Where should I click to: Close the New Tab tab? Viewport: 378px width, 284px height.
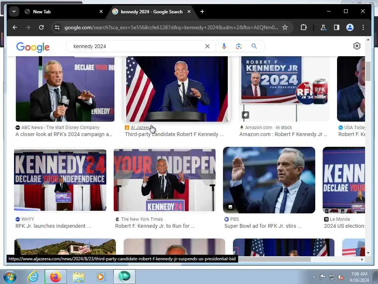click(101, 11)
